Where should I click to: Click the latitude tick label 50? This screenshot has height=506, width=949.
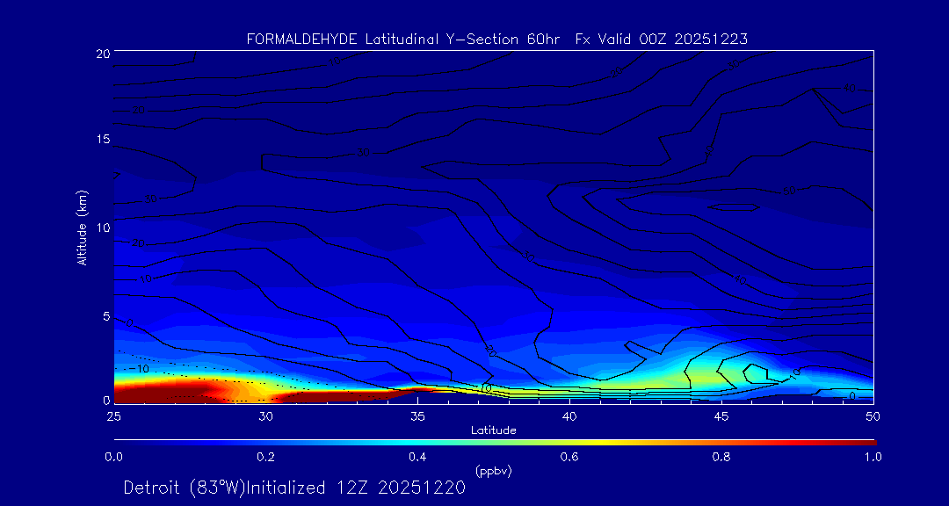point(873,416)
